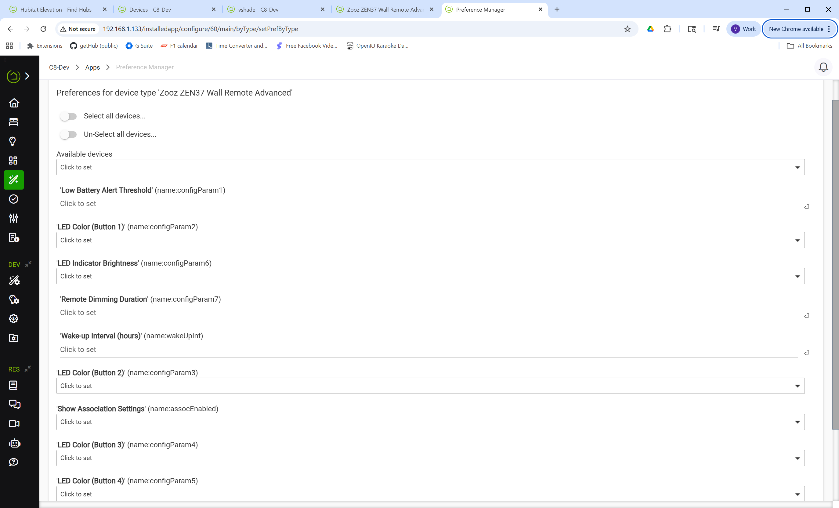Open the video camera sidebar icon
Viewport: 839px width, 508px height.
click(x=14, y=423)
